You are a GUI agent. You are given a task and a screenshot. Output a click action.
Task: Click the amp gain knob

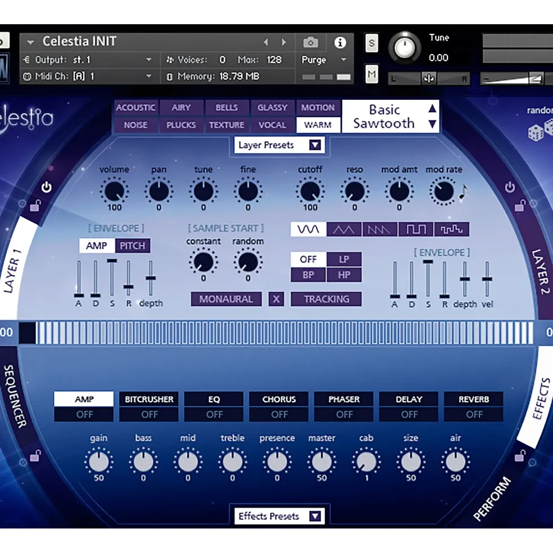tap(99, 461)
